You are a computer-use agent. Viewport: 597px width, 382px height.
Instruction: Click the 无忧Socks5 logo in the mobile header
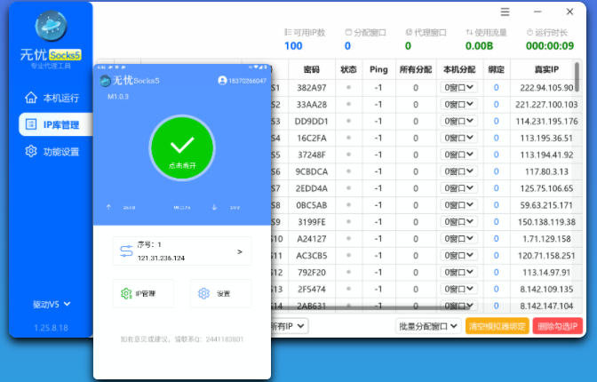click(x=105, y=81)
